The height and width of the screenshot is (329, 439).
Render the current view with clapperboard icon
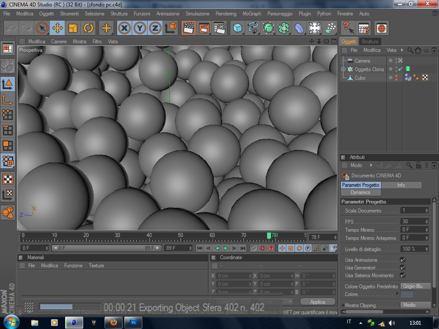(x=188, y=28)
